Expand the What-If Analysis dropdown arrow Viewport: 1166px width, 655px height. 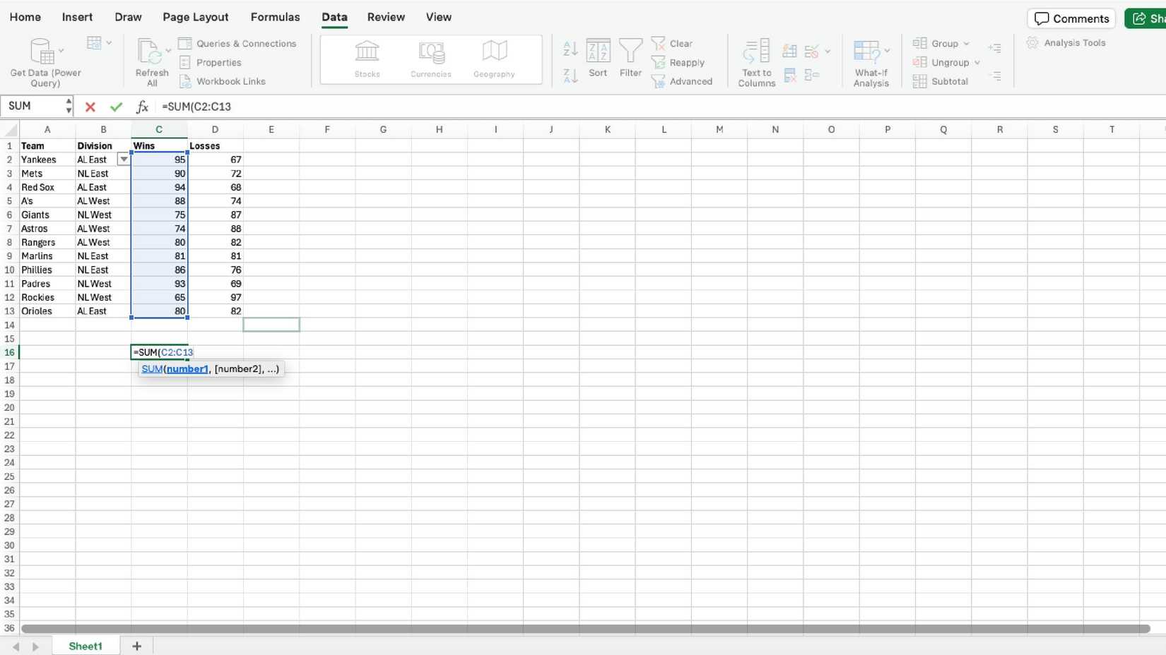(x=887, y=51)
